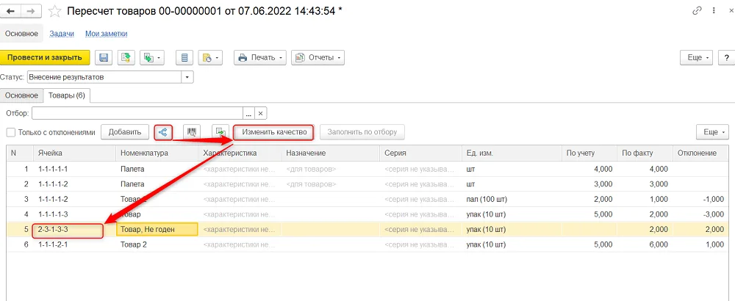Open Мои заметки link
This screenshot has height=301, width=735.
click(x=107, y=34)
